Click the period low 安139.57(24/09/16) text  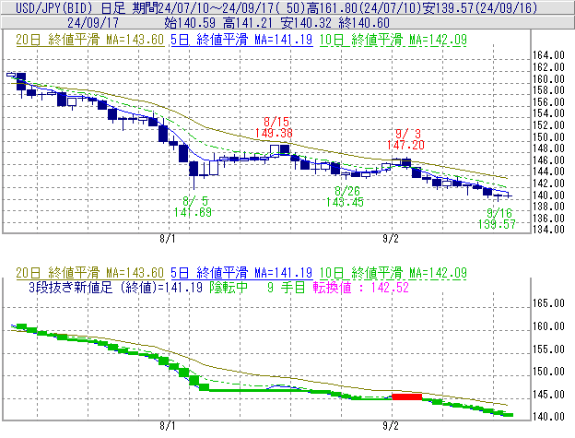point(480,7)
